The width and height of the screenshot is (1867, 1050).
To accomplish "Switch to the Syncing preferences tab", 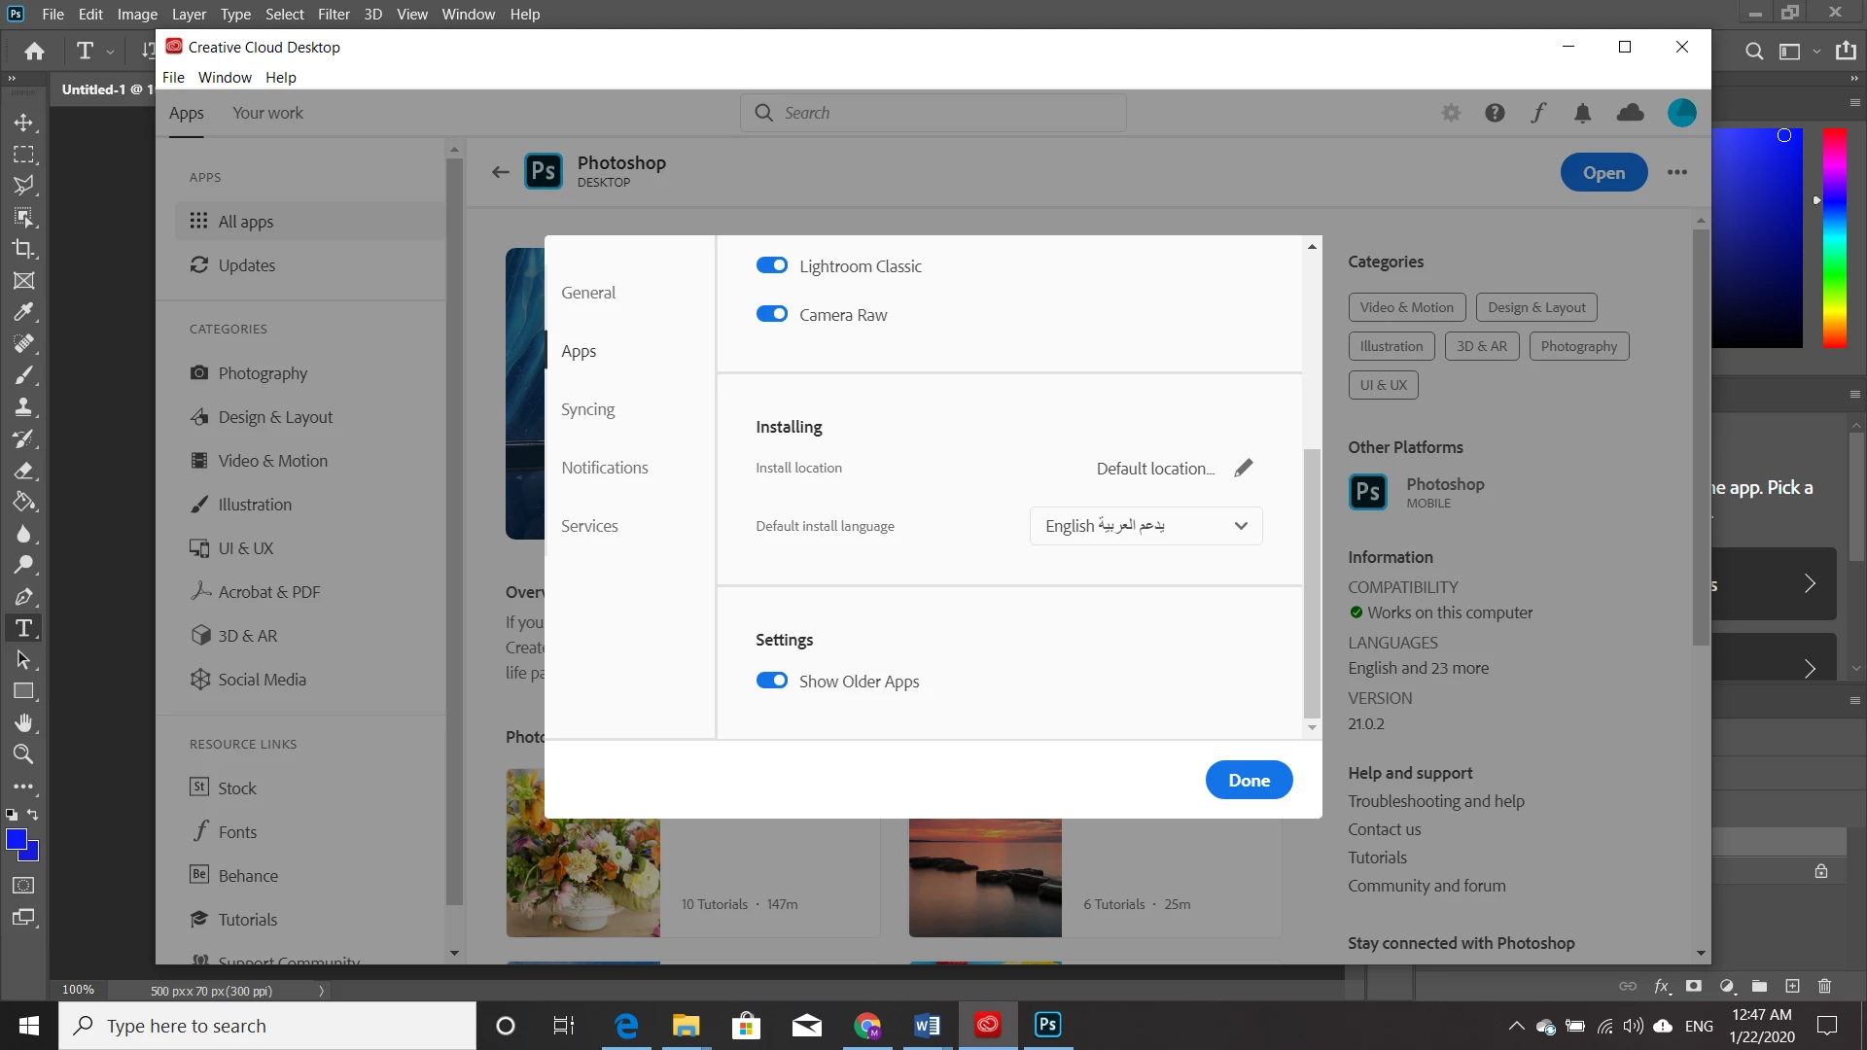I will coord(587,409).
